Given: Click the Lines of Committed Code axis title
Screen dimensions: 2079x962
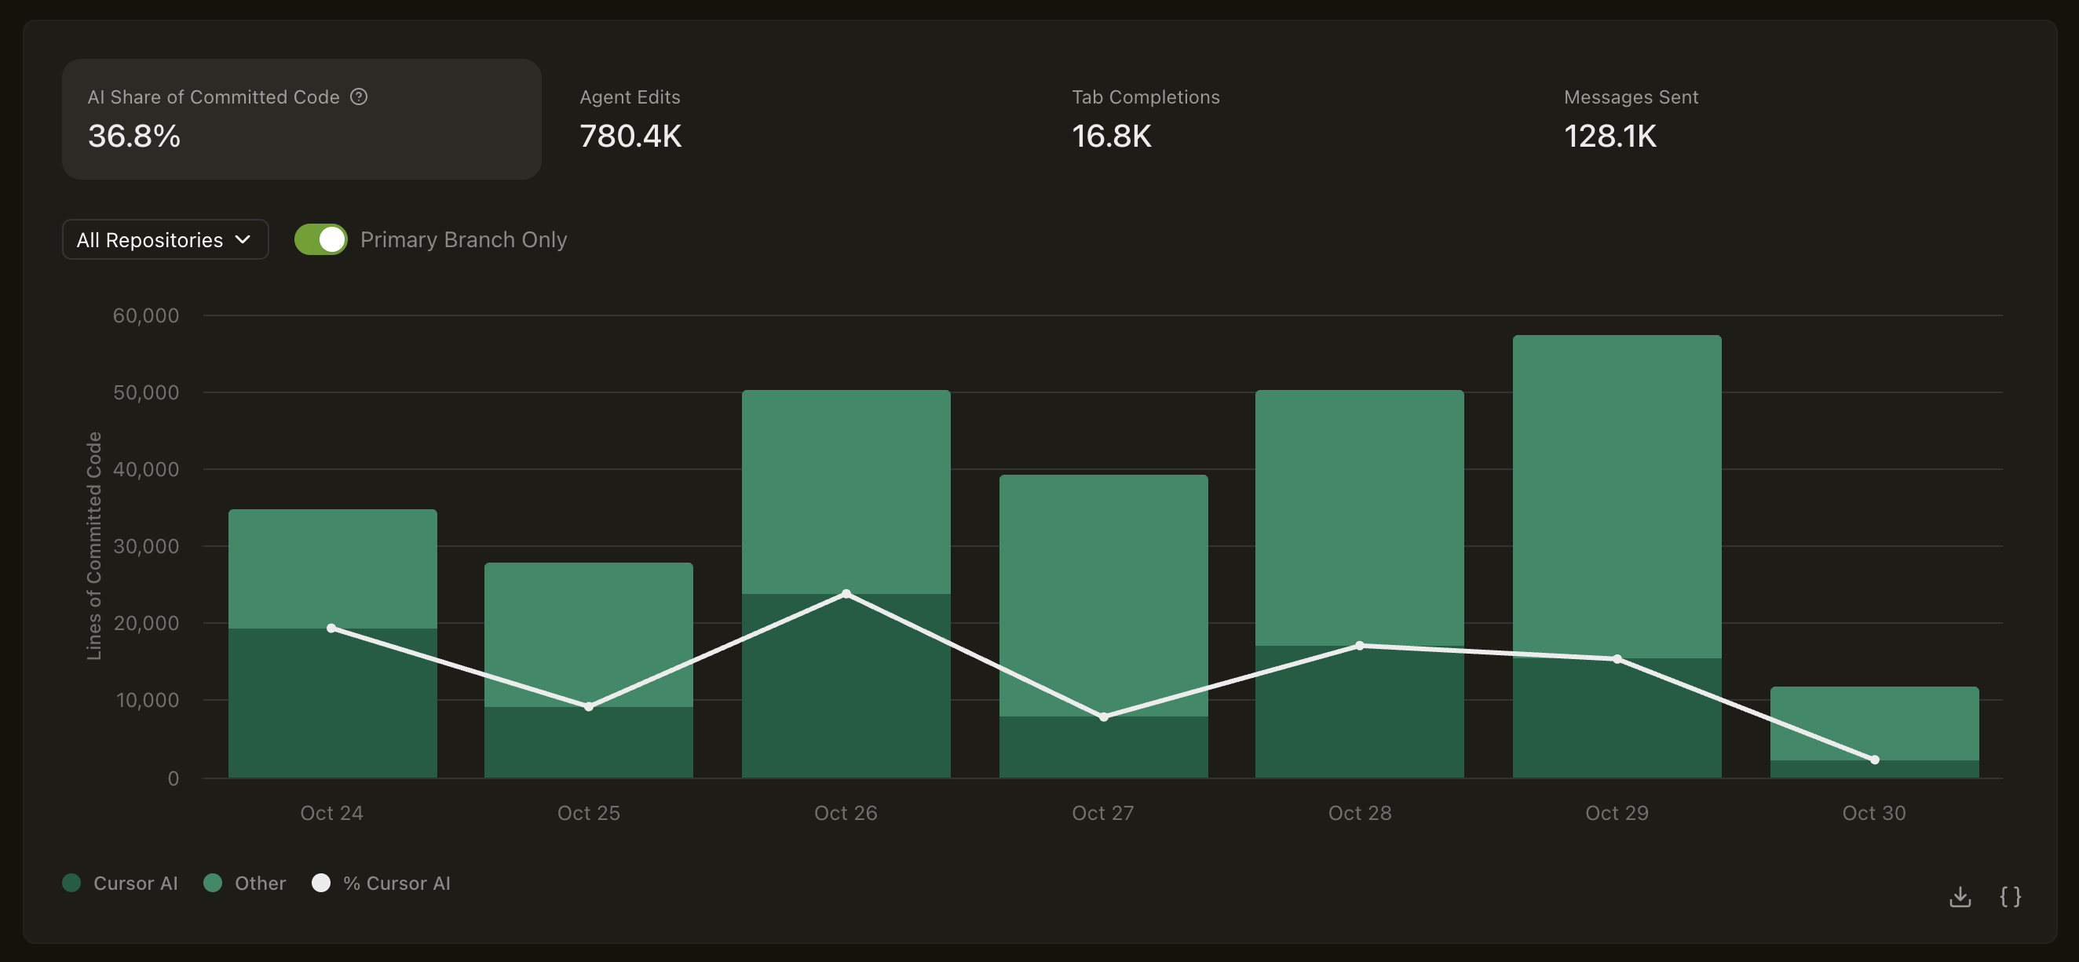Looking at the screenshot, I should (x=93, y=546).
